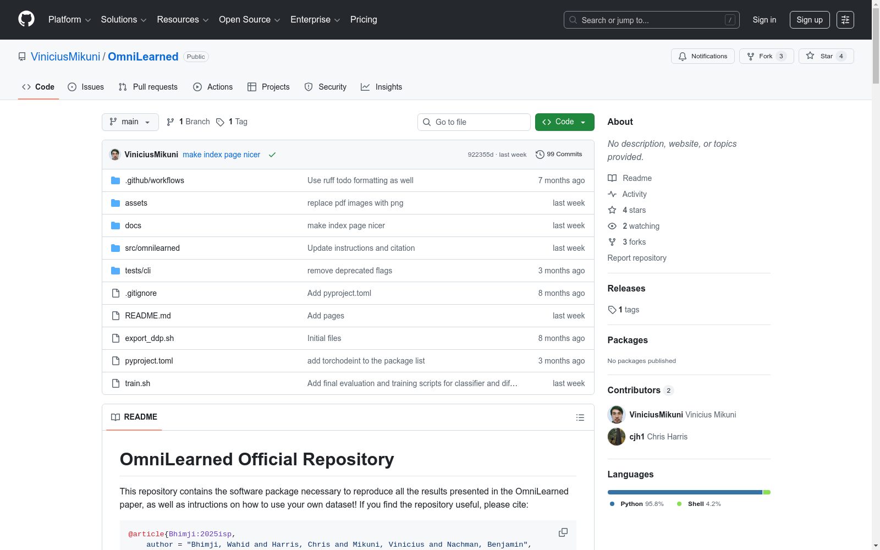Open the commit history clock icon
880x550 pixels.
point(540,155)
